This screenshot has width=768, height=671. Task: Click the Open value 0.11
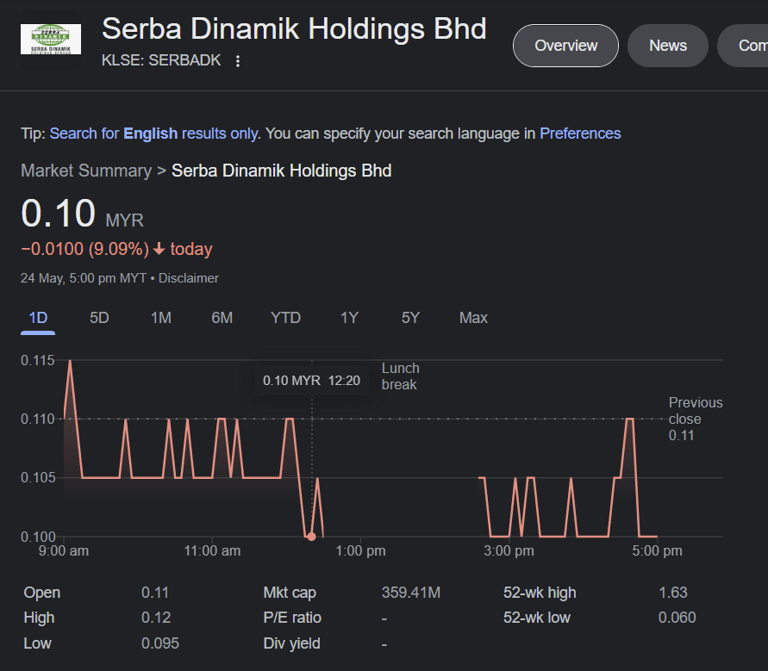click(x=155, y=593)
